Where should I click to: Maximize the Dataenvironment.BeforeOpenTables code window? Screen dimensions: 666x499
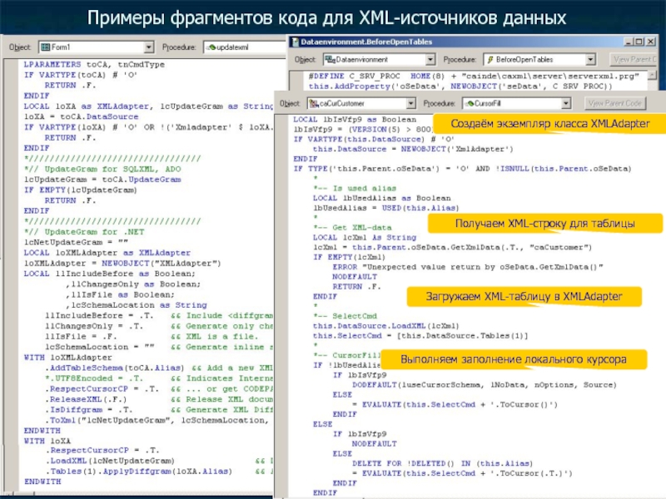(638, 41)
